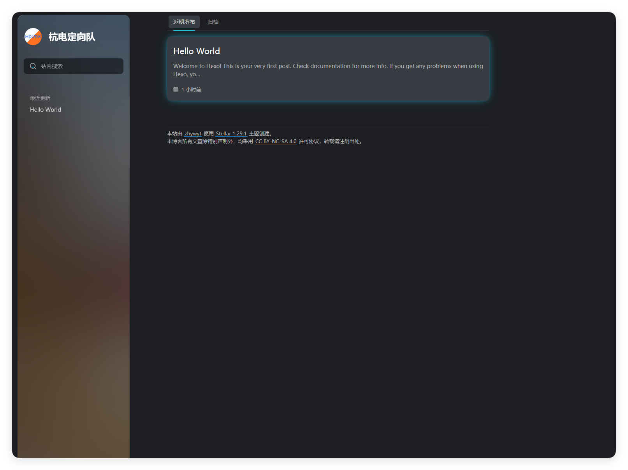Click the HDUDX round logo avatar

tap(33, 37)
